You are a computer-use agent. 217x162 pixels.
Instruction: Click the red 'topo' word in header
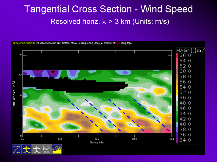pyautogui.click(x=117, y=43)
